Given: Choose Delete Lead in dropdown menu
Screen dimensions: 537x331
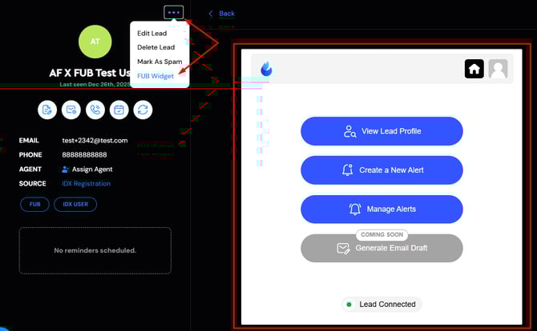Looking at the screenshot, I should tap(155, 48).
